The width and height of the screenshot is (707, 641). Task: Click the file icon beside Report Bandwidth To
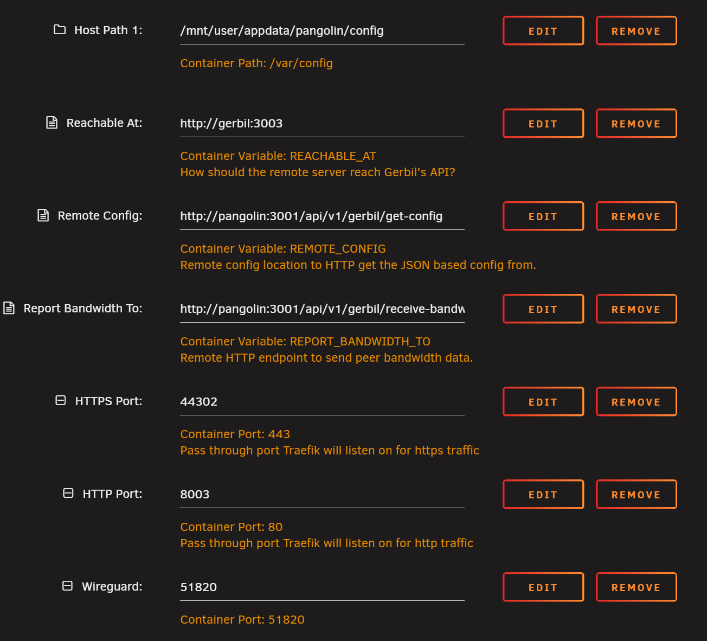[x=9, y=308]
